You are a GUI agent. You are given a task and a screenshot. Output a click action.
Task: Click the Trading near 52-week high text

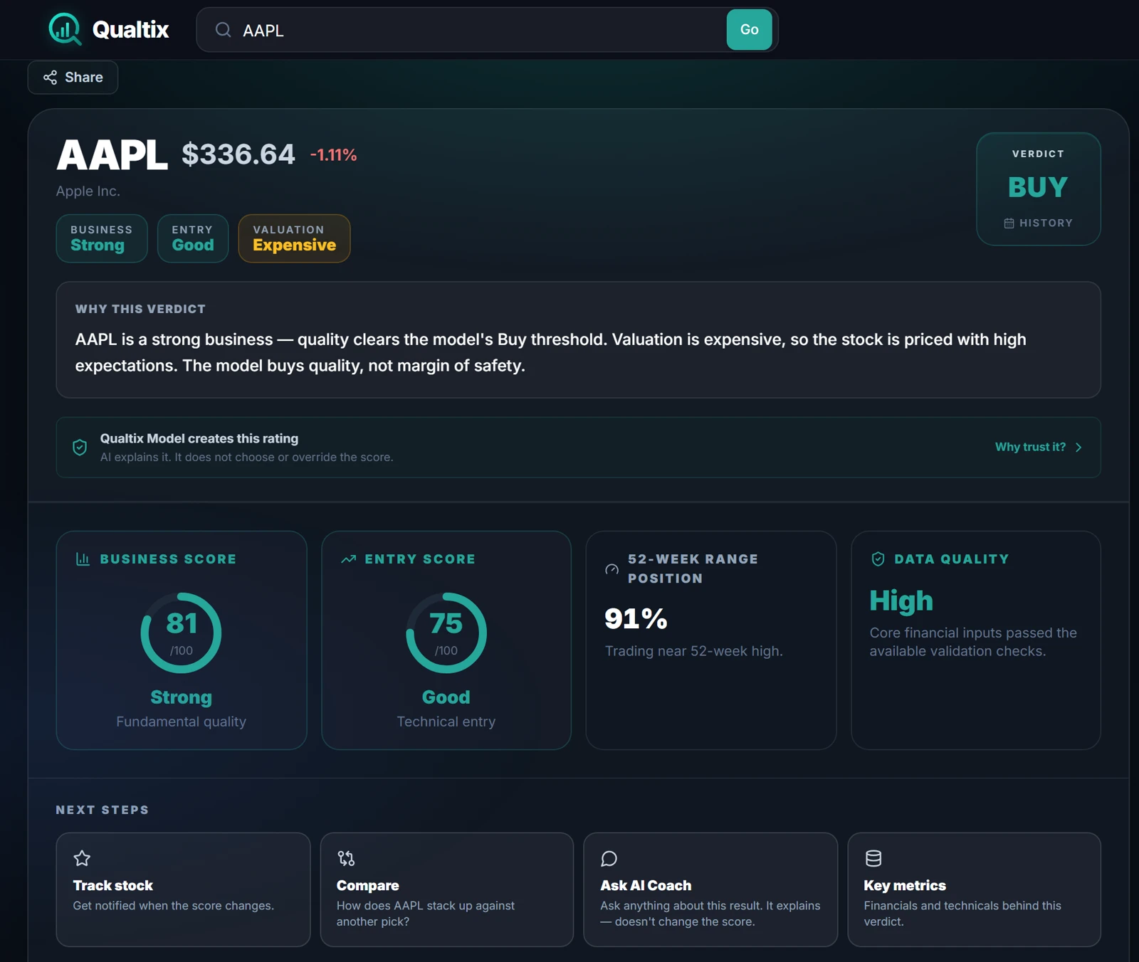[694, 651]
